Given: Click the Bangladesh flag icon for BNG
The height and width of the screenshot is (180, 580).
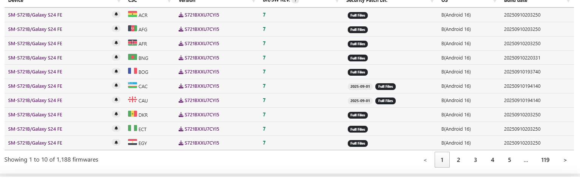Looking at the screenshot, I should coord(133,57).
